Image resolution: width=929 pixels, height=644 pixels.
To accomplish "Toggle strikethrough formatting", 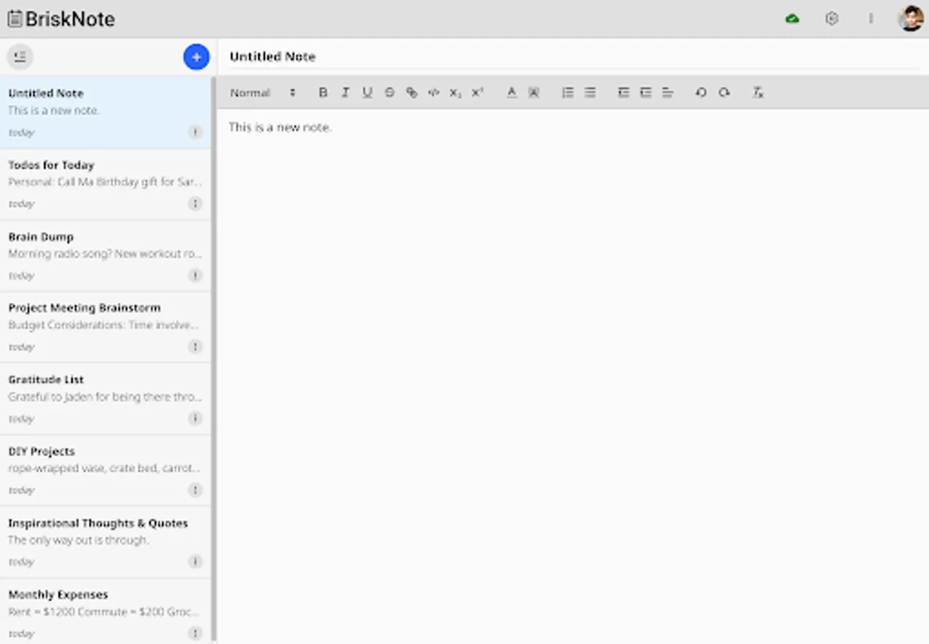I will click(x=389, y=92).
